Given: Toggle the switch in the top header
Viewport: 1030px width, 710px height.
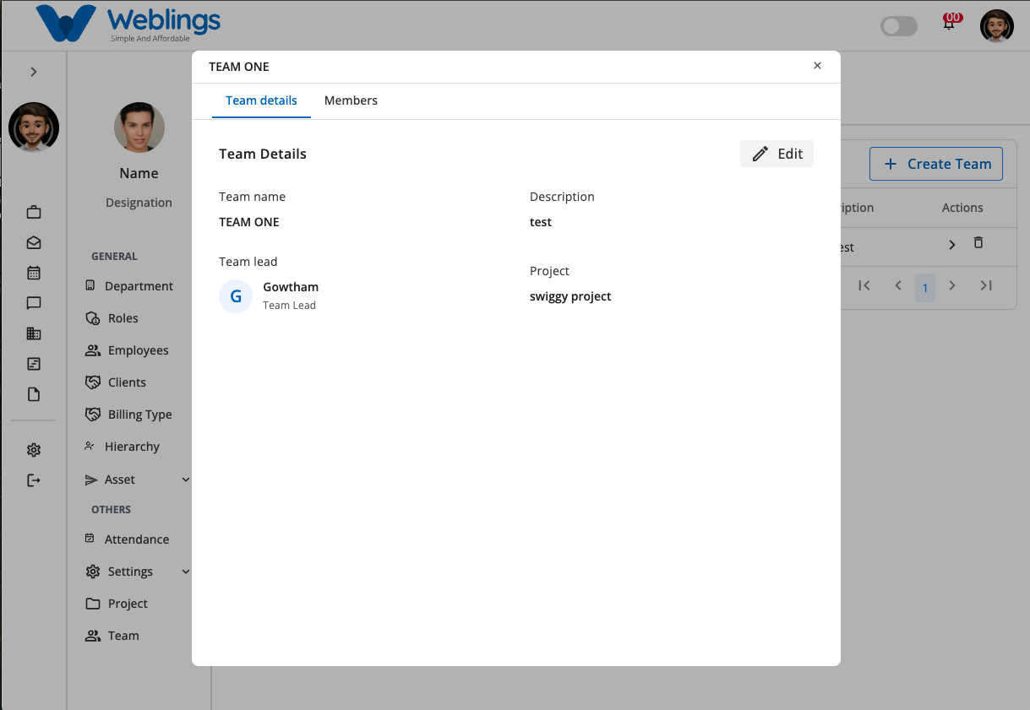Looking at the screenshot, I should pos(899,26).
